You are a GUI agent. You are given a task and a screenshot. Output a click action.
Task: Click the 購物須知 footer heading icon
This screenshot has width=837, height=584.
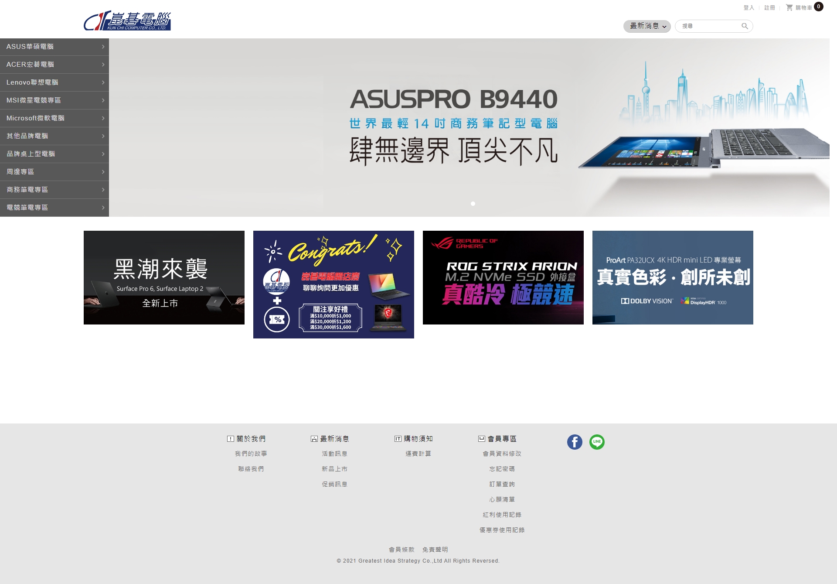tap(398, 439)
